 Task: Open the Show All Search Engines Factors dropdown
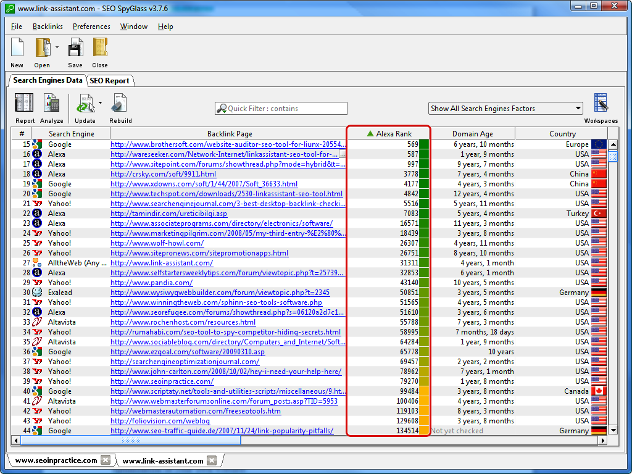point(505,109)
